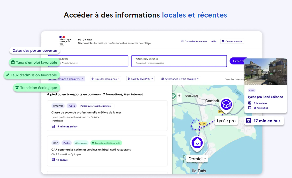
Task: Click the Lycée pro graduation cap marker
Action: tap(226, 105)
